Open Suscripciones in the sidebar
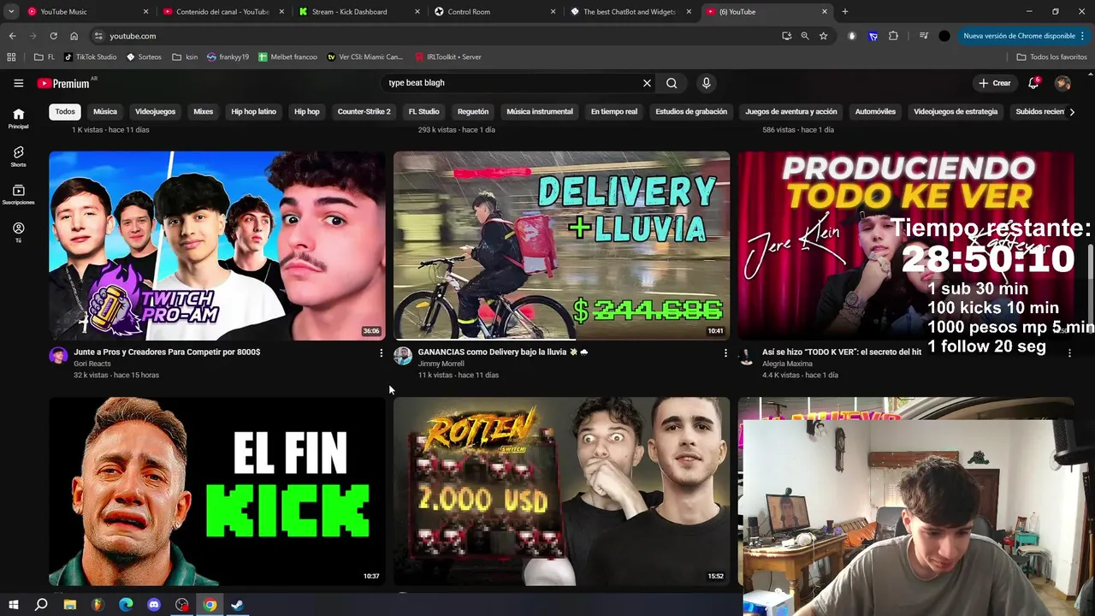The height and width of the screenshot is (616, 1095). point(18,195)
